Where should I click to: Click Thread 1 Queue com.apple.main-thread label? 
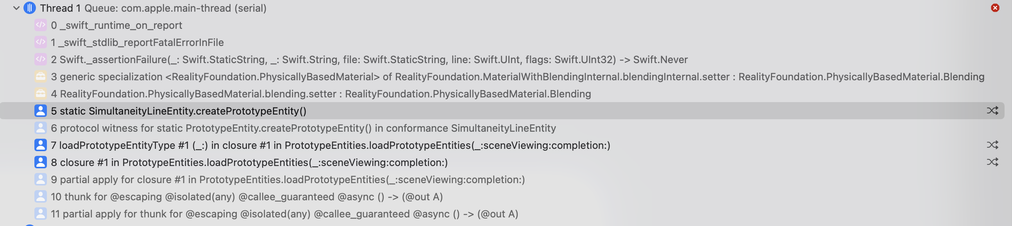coord(153,8)
